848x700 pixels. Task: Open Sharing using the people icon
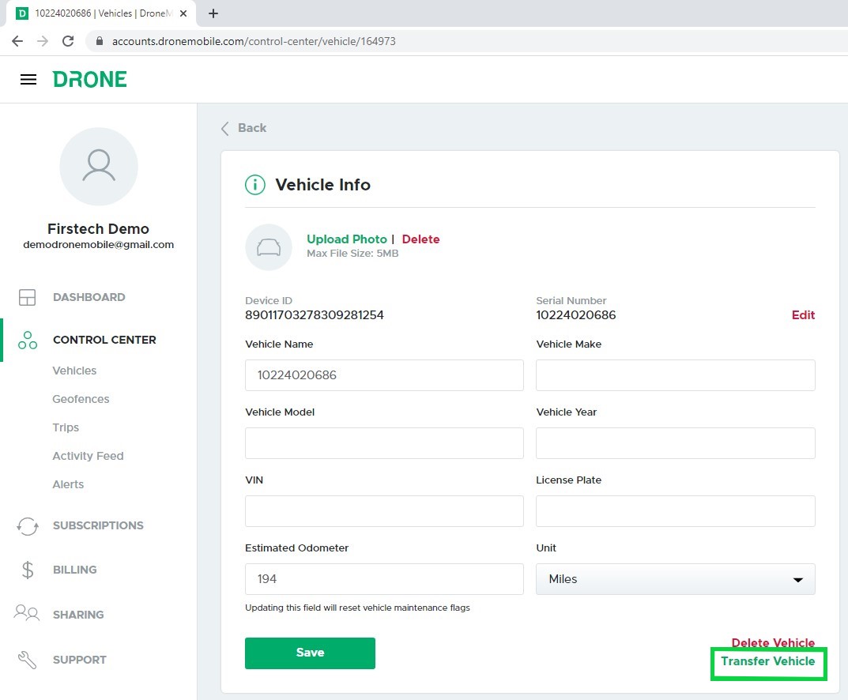pyautogui.click(x=27, y=614)
